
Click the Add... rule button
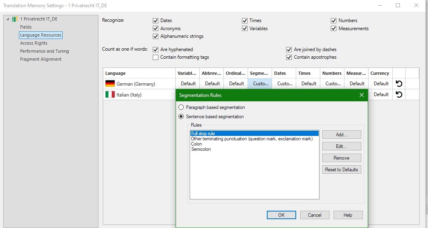342,135
